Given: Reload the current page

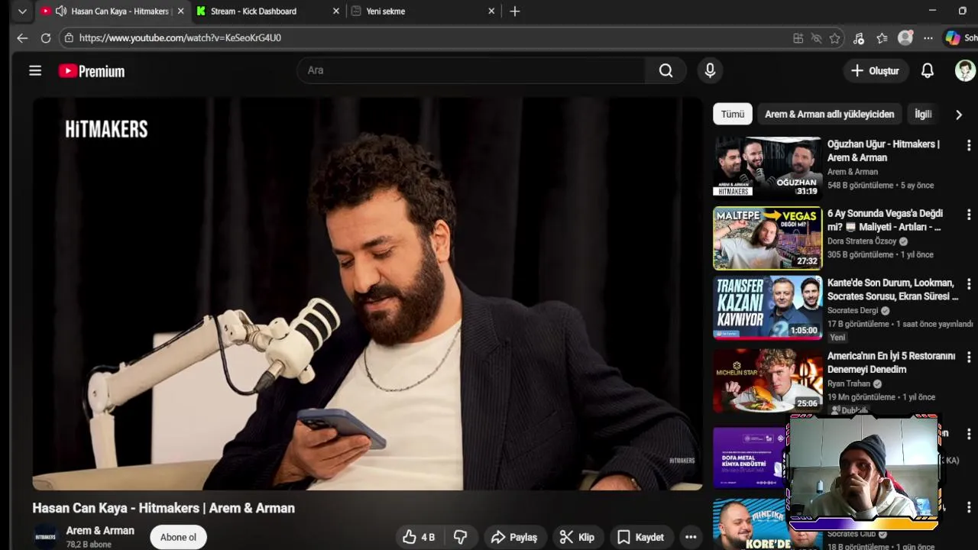Looking at the screenshot, I should click(46, 37).
